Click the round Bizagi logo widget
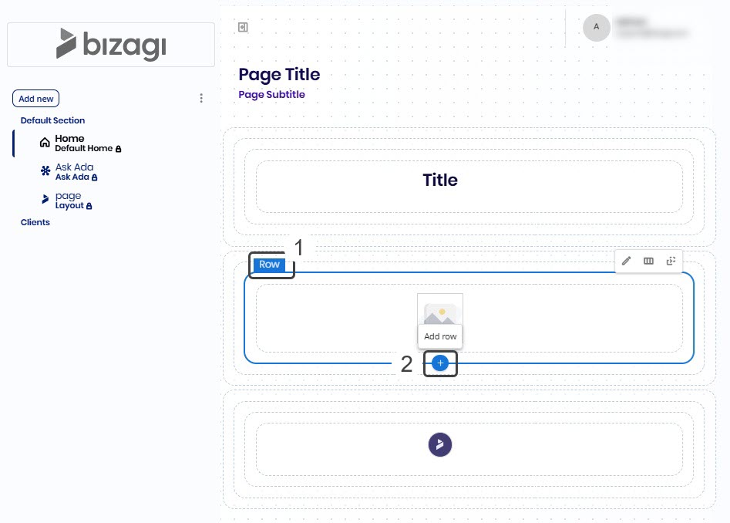 click(440, 444)
